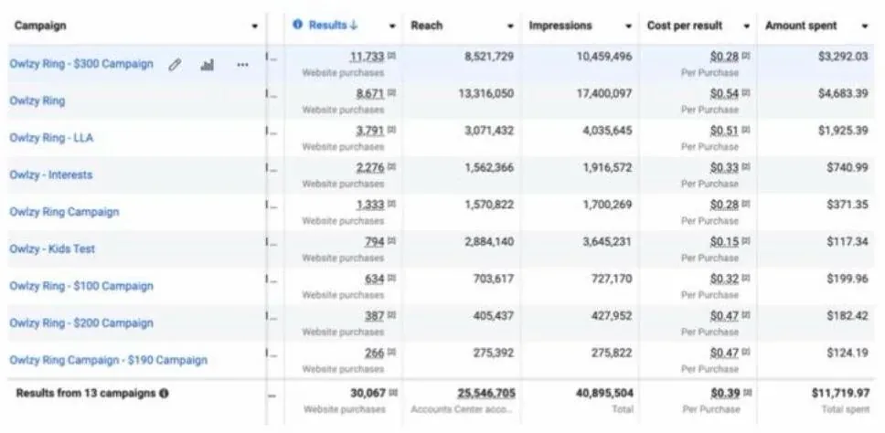The height and width of the screenshot is (433, 885).
Task: Open the Amount spent column dropdown
Action: [x=865, y=26]
